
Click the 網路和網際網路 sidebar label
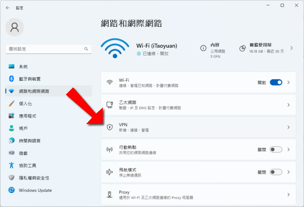click(34, 91)
